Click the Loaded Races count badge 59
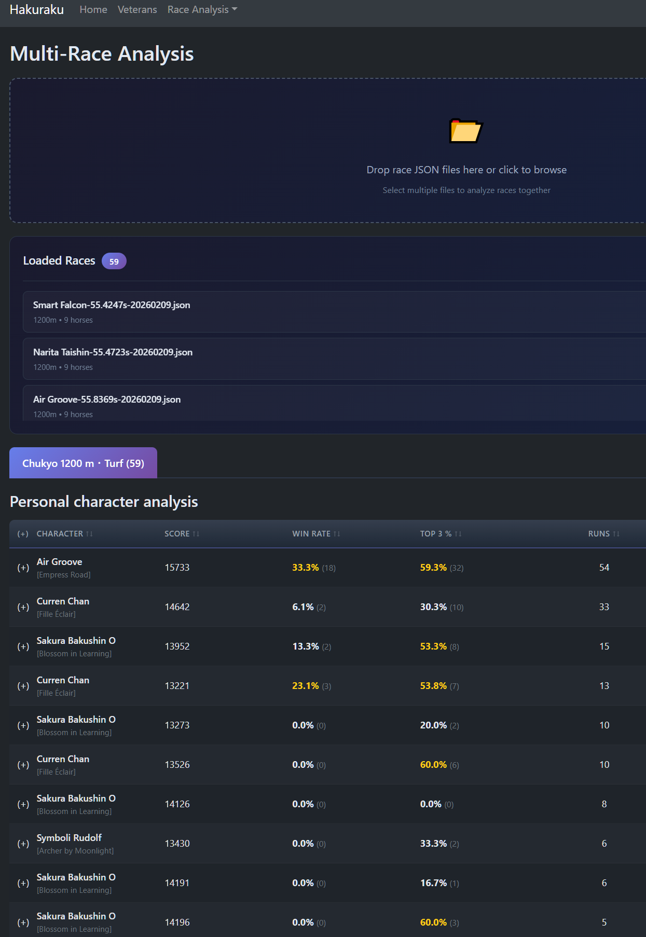This screenshot has height=937, width=646. (x=114, y=261)
